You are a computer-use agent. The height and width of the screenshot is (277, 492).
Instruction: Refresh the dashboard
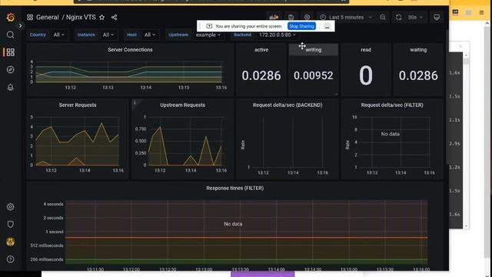[398, 17]
